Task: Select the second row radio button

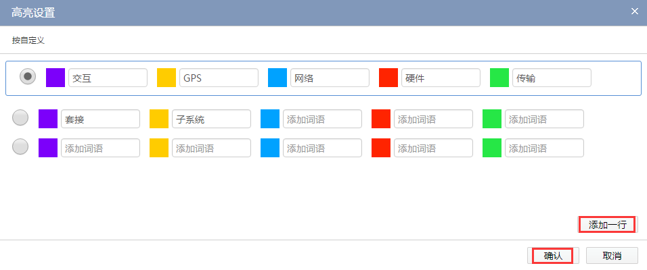Action: pyautogui.click(x=20, y=118)
